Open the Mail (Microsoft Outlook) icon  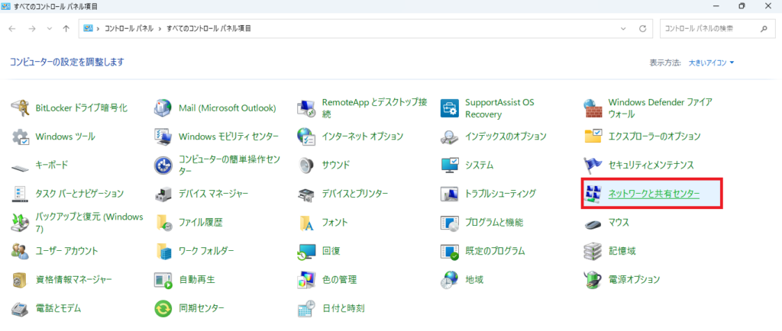(163, 108)
